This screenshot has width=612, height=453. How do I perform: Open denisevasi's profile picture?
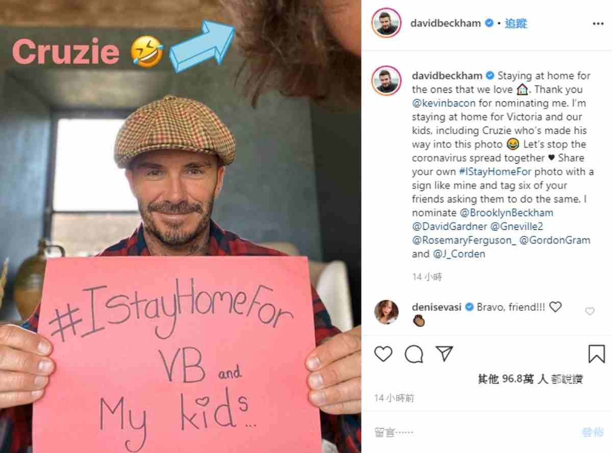point(386,312)
